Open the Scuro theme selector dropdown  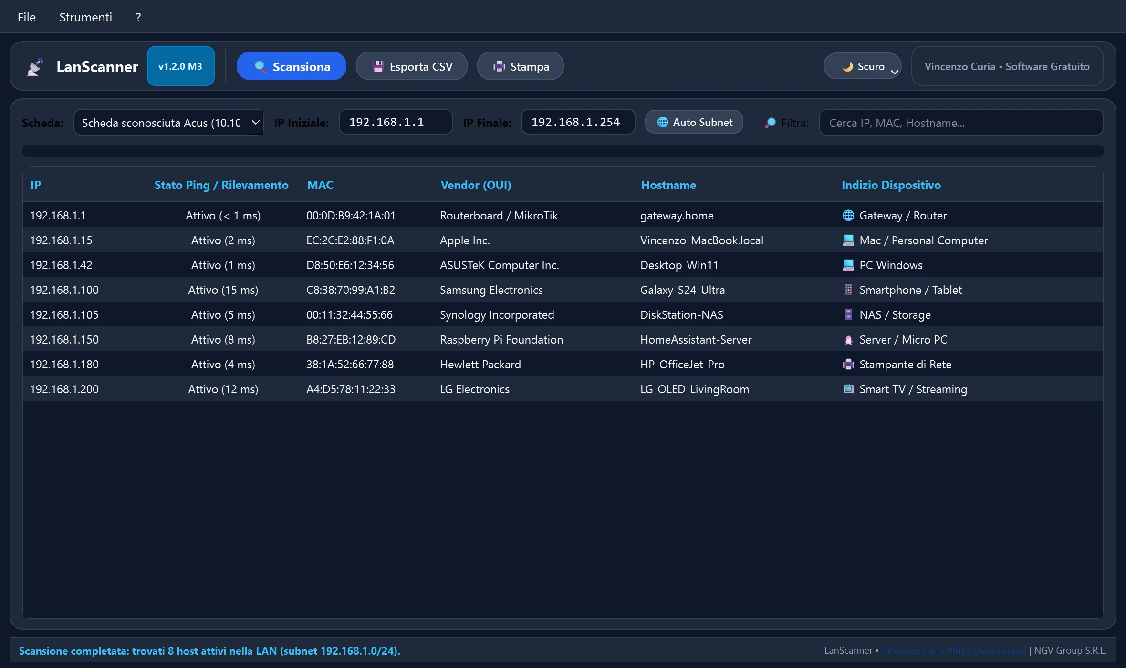[x=863, y=66]
